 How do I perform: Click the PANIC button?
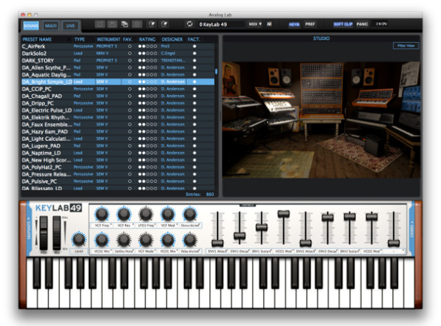coord(362,24)
